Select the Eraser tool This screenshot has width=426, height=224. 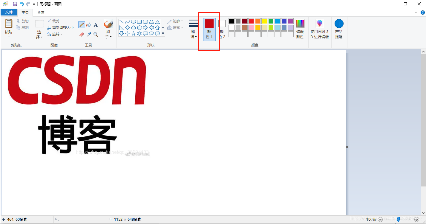pos(82,35)
